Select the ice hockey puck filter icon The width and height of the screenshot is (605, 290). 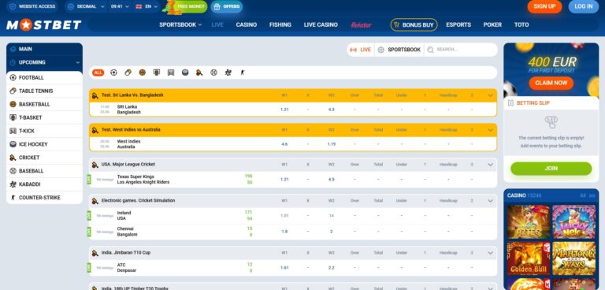click(185, 72)
